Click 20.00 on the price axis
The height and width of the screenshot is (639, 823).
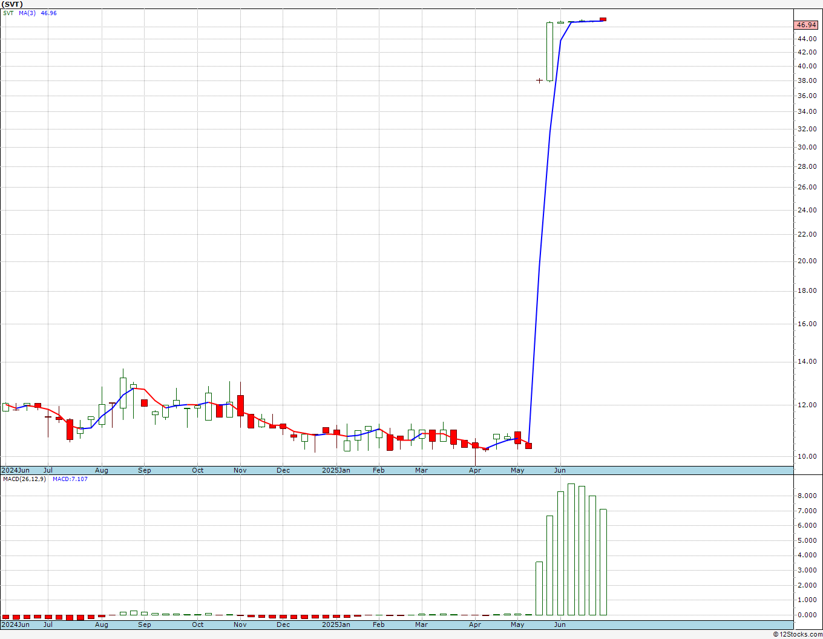click(x=806, y=261)
